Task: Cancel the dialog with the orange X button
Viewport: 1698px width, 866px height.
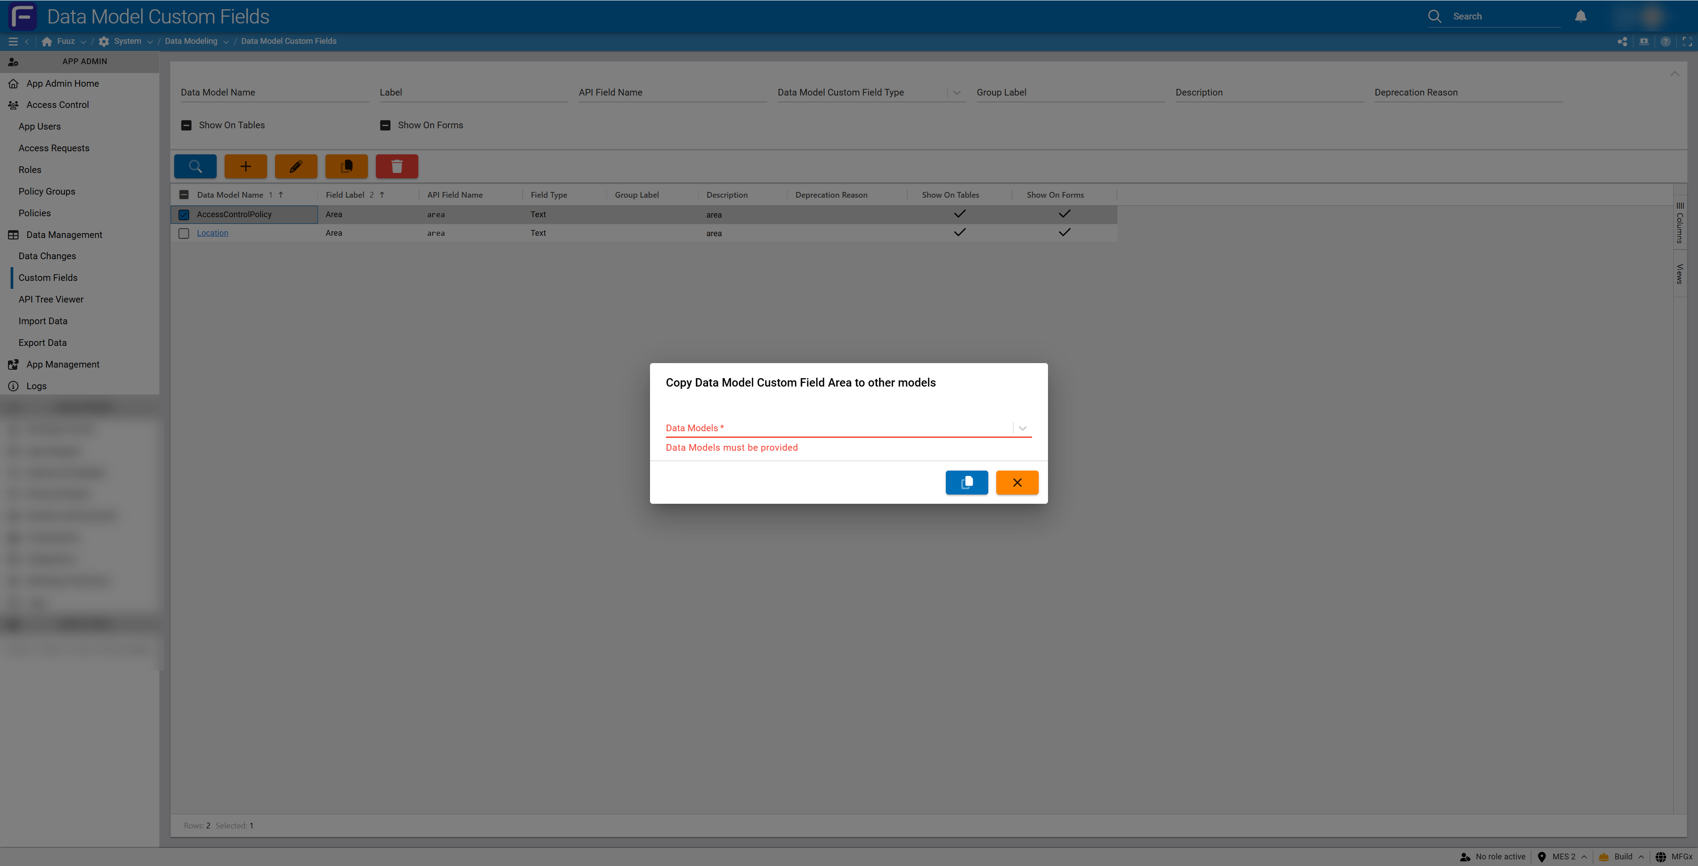Action: click(x=1017, y=482)
